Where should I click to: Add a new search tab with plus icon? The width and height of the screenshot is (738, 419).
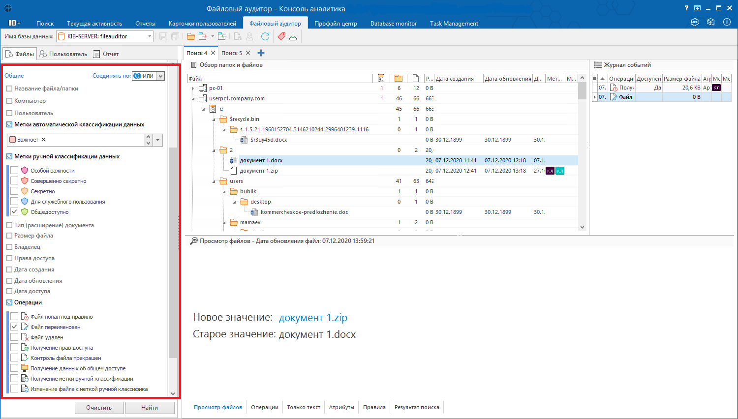(261, 53)
